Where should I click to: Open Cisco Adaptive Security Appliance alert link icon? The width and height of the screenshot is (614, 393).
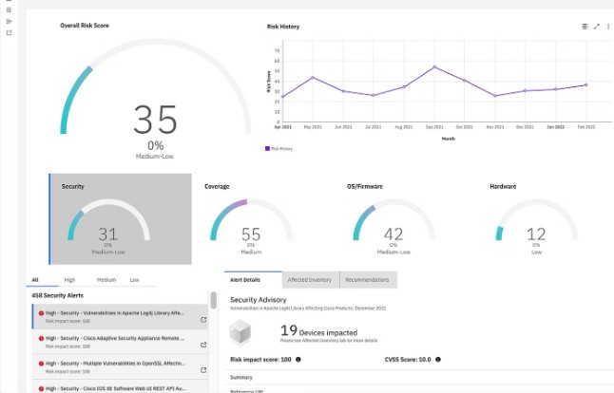204,343
